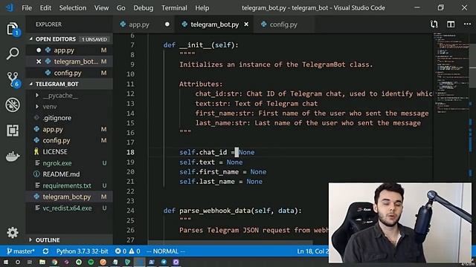This screenshot has height=267, width=476.
Task: Switch to the config.py tab
Action: (x=283, y=24)
